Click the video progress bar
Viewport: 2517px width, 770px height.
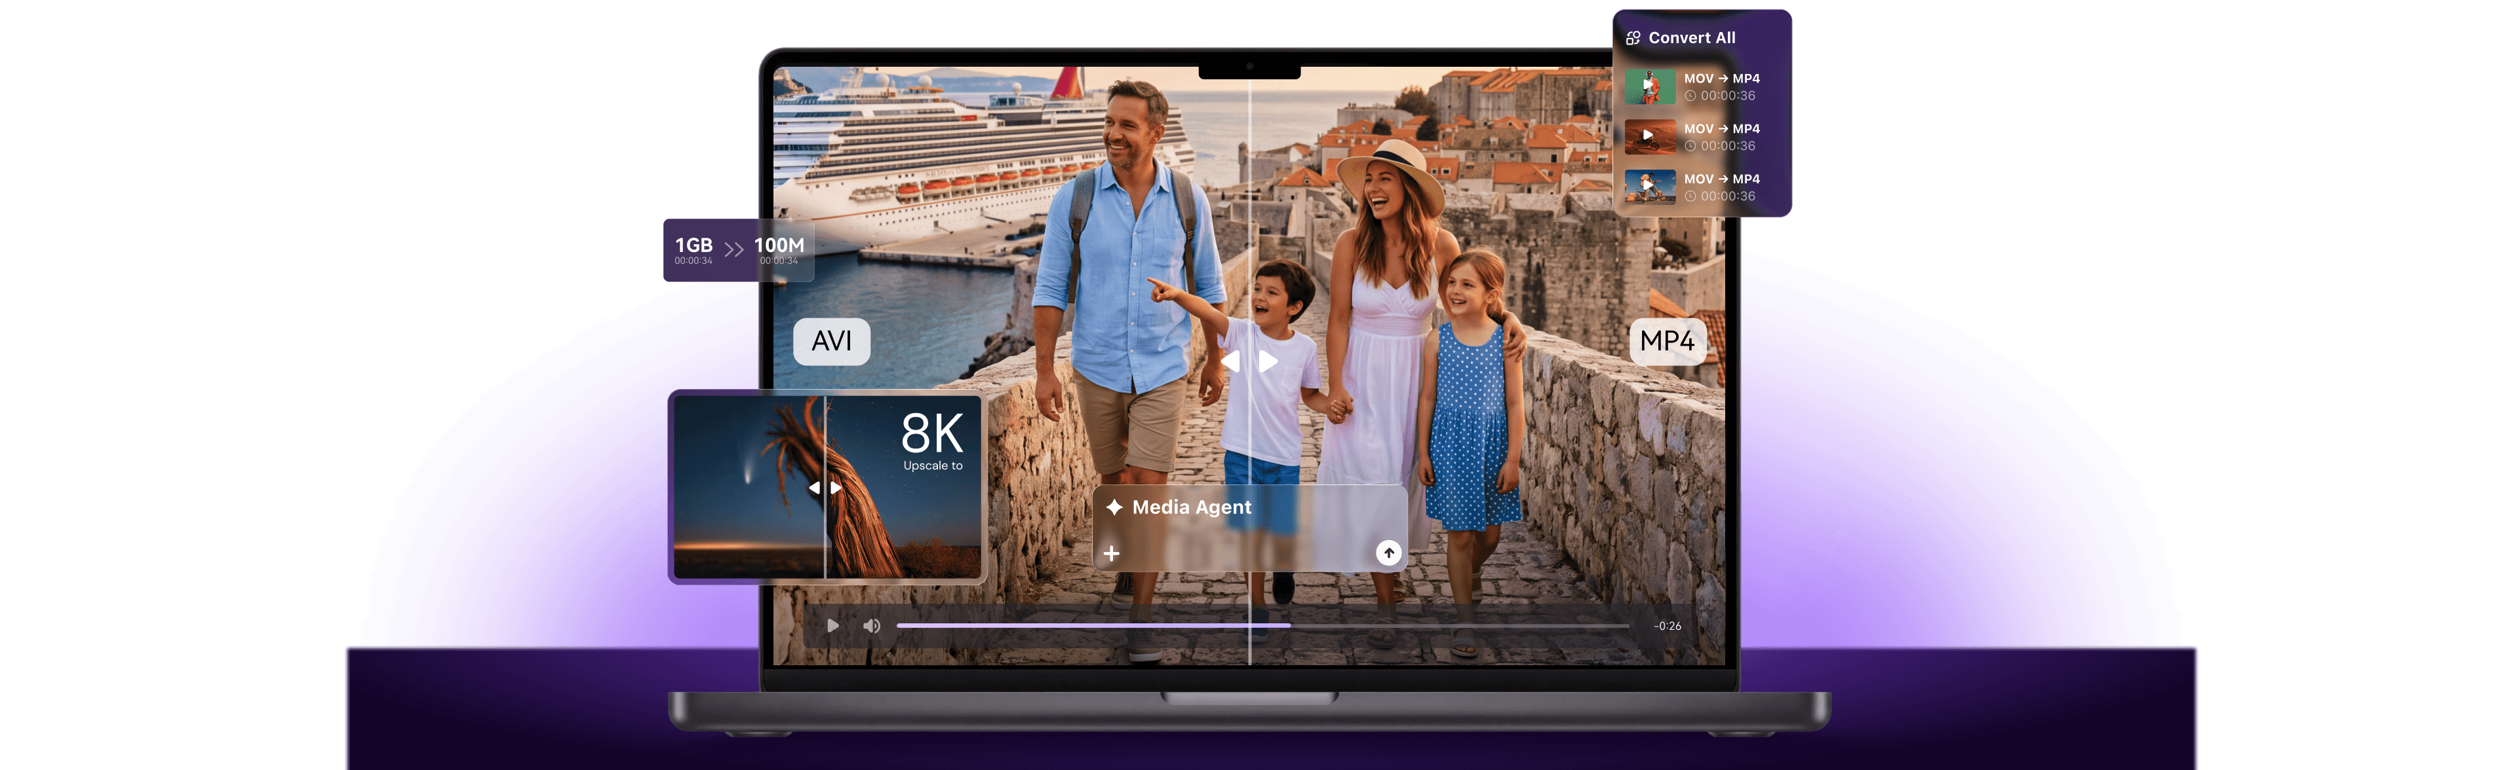tap(1262, 625)
